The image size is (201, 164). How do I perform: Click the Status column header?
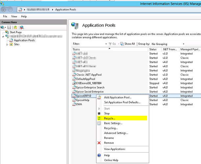155,49
